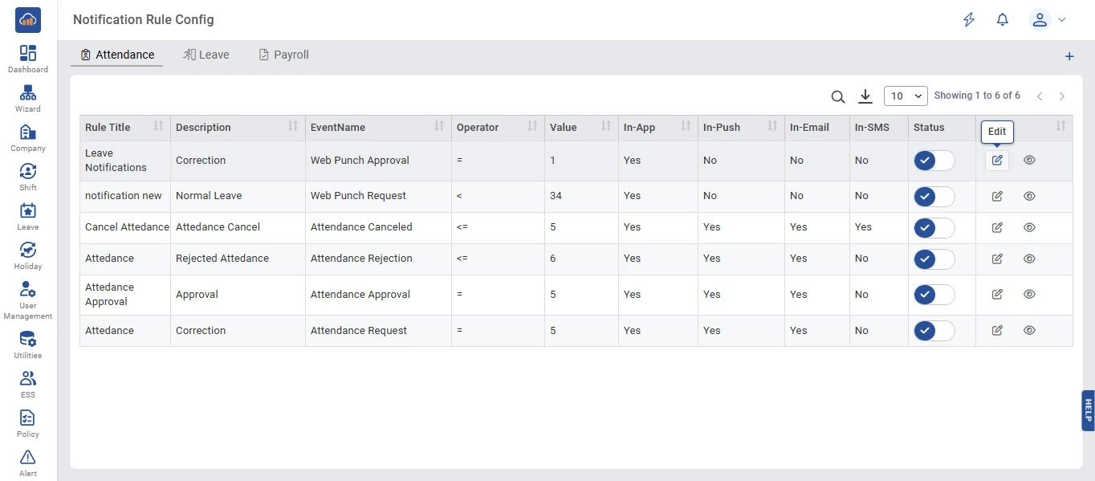Download the notification rules list
Screen dimensions: 1095x481
click(x=865, y=96)
